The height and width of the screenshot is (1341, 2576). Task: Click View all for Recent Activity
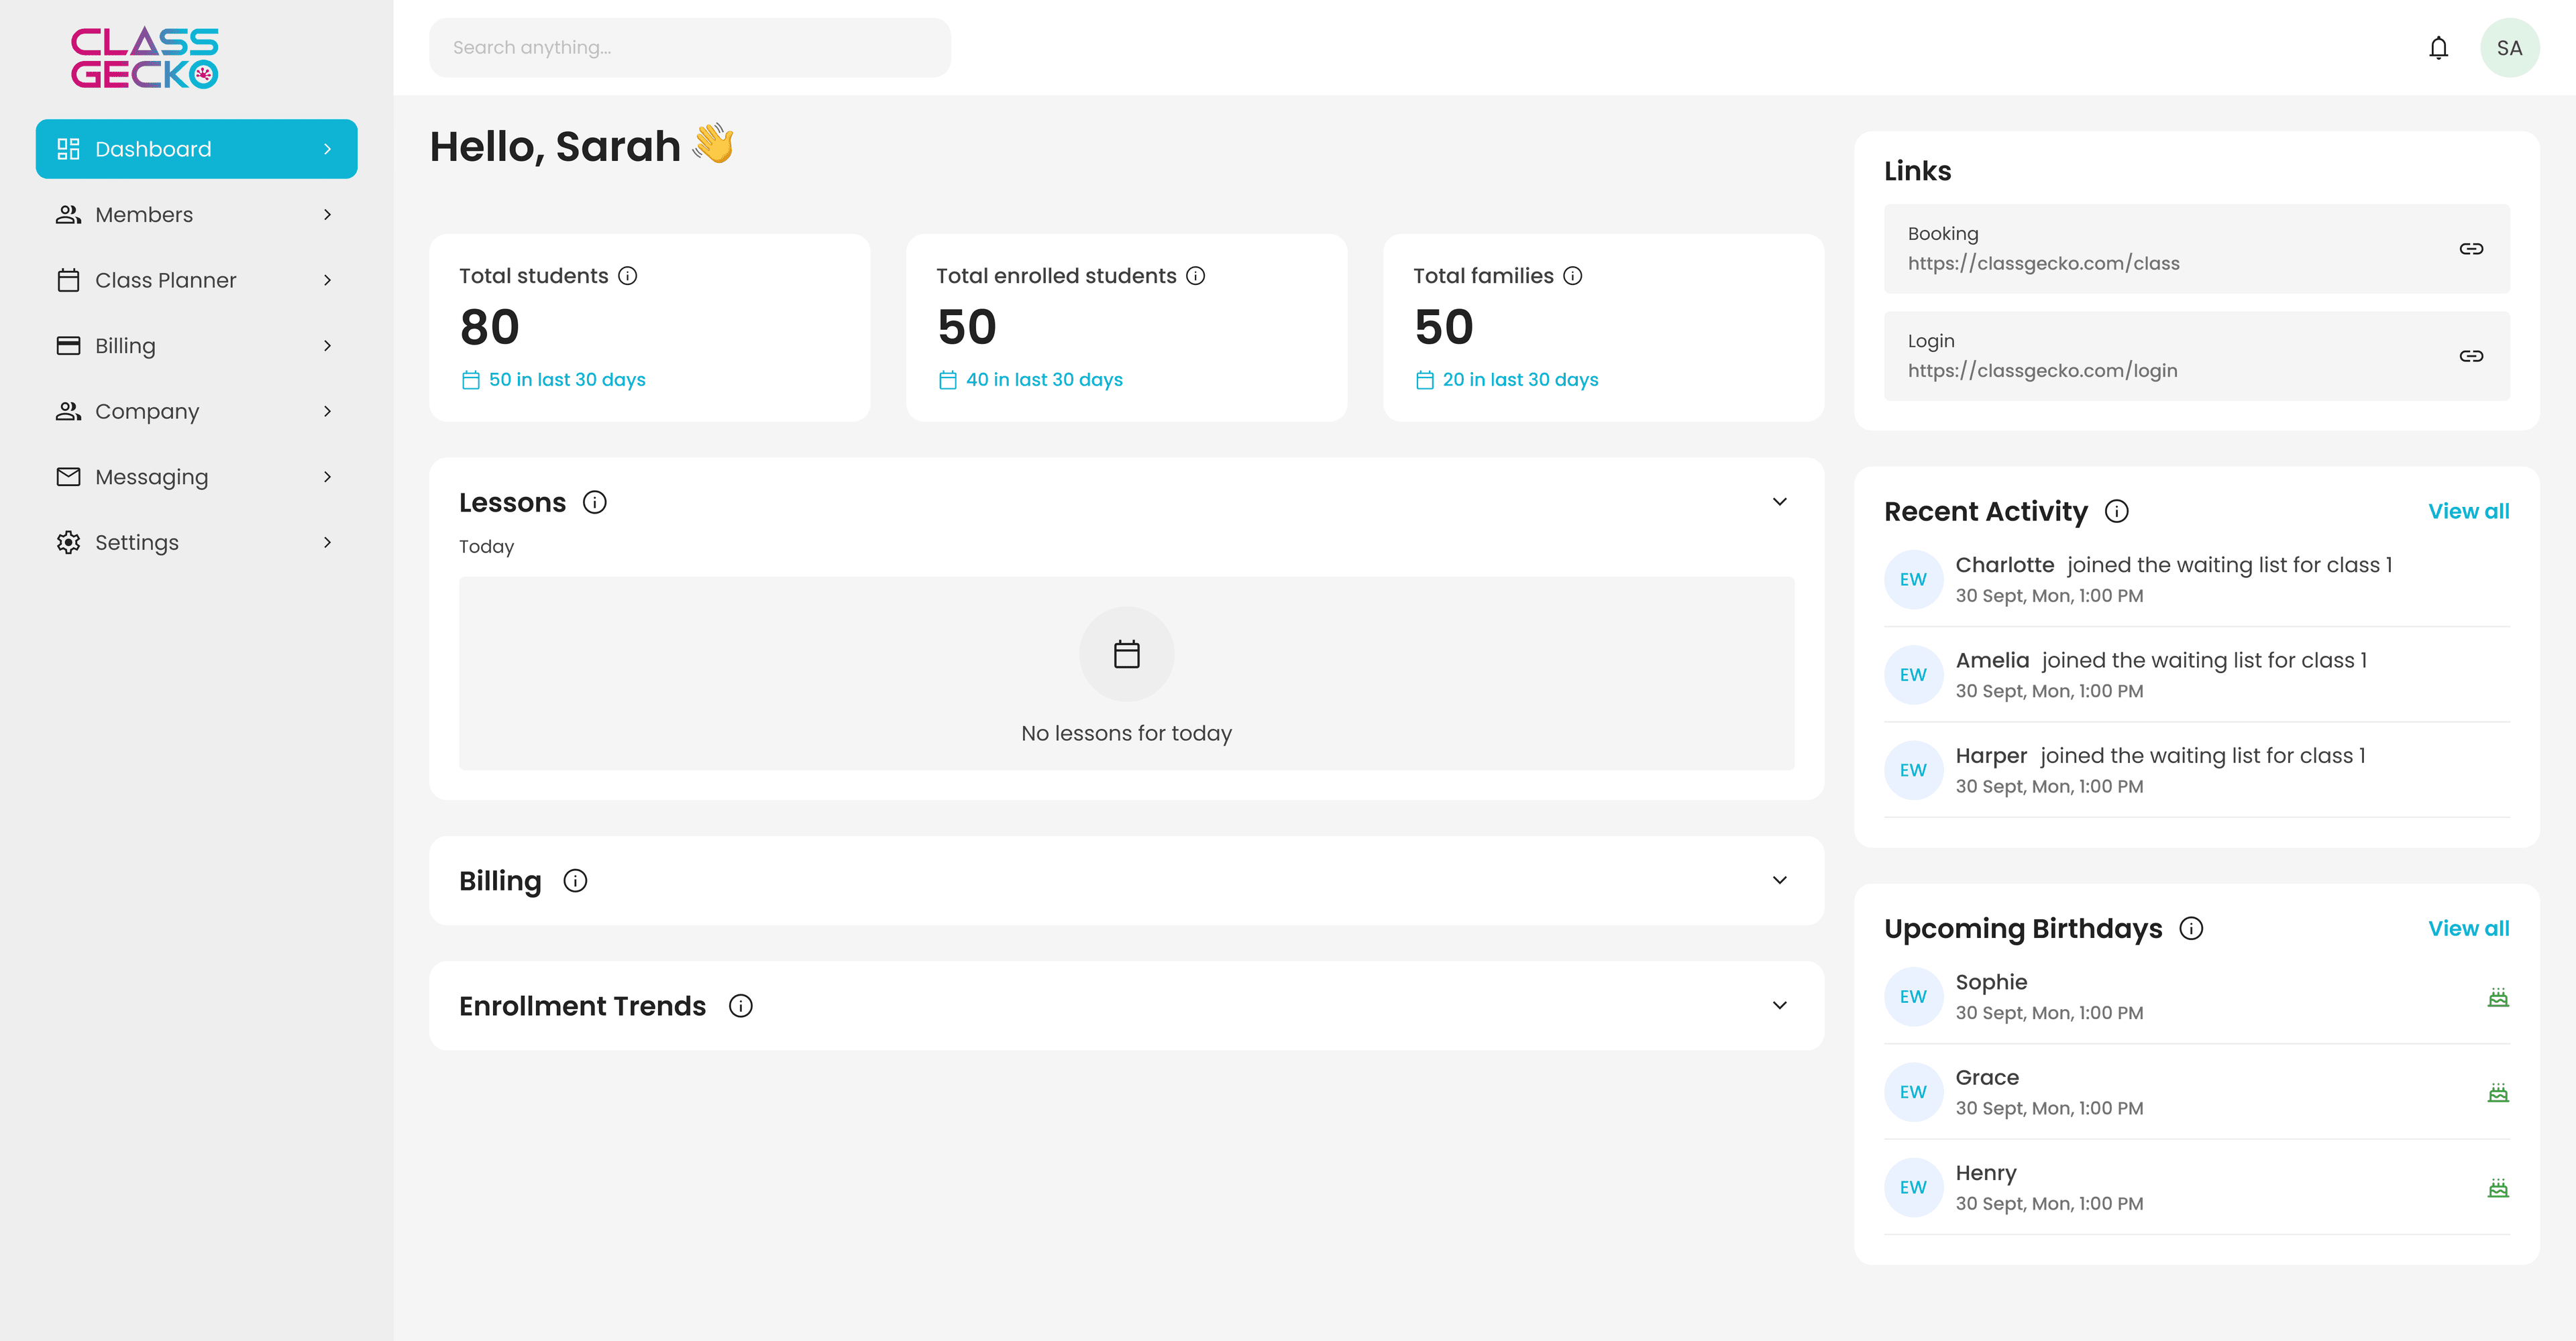click(x=2469, y=511)
